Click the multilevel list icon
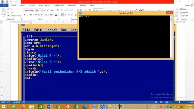This screenshot has width=194, height=109. tap(72, 10)
